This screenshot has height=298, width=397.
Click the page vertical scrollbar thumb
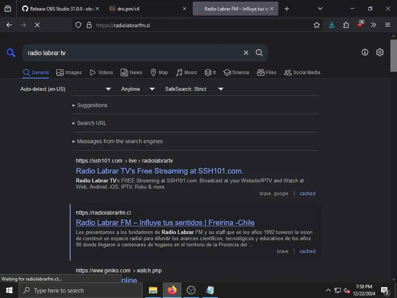coord(394,55)
